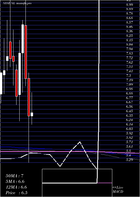This screenshot has height=197, width=140.
Task: Click the 6.03 price axis label
Action: [129, 129]
